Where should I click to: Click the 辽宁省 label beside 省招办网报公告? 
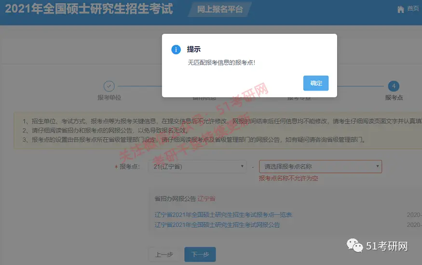206,199
